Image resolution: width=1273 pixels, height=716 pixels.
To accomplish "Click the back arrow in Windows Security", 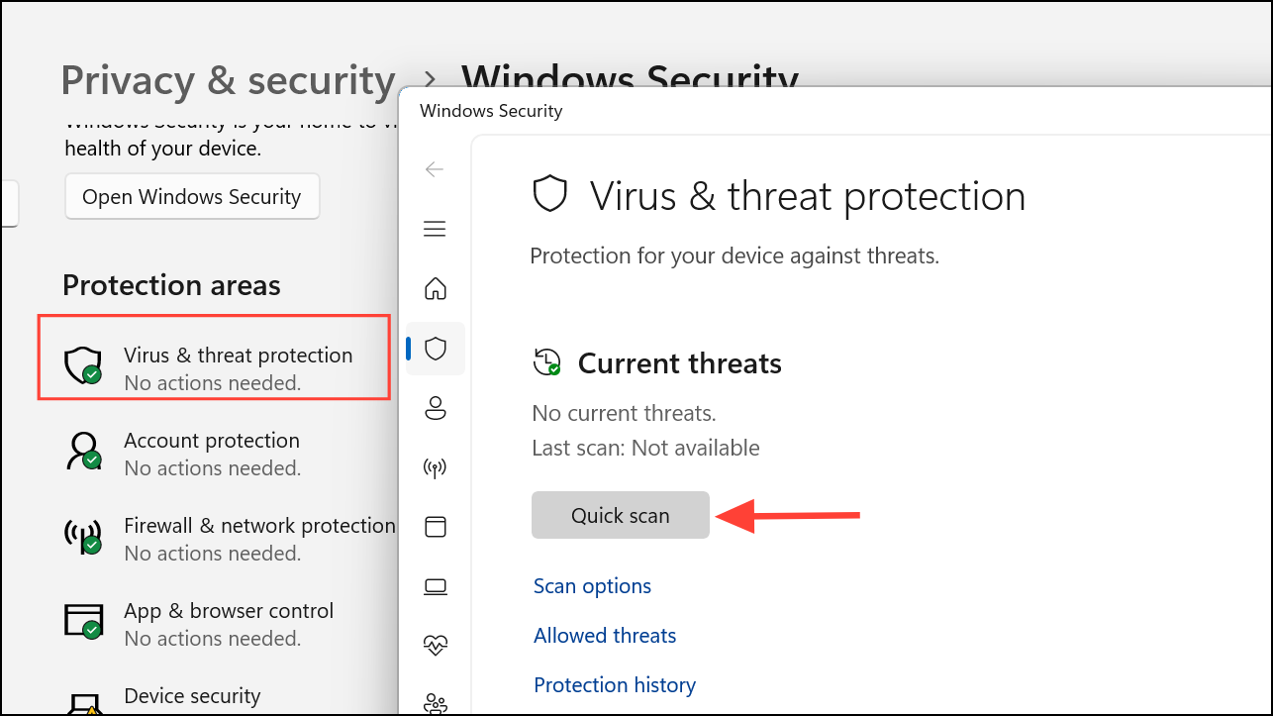I will [x=435, y=169].
